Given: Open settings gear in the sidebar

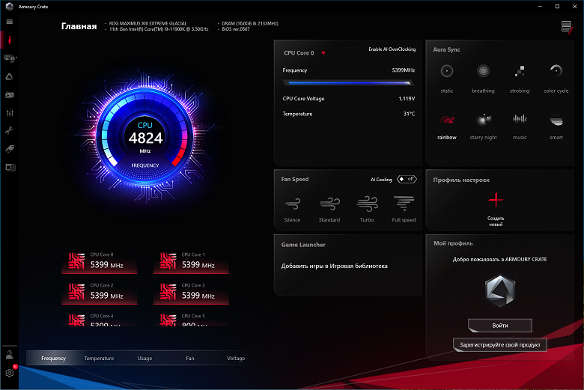Looking at the screenshot, I should click(x=10, y=373).
